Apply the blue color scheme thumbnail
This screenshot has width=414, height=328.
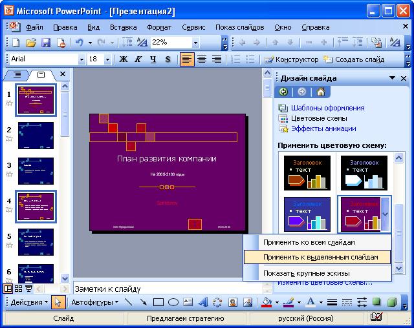tap(307, 214)
